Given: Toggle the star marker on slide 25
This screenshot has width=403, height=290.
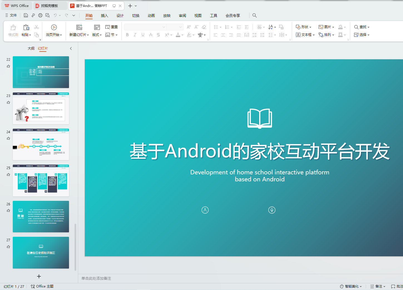Looking at the screenshot, I should tap(8, 175).
